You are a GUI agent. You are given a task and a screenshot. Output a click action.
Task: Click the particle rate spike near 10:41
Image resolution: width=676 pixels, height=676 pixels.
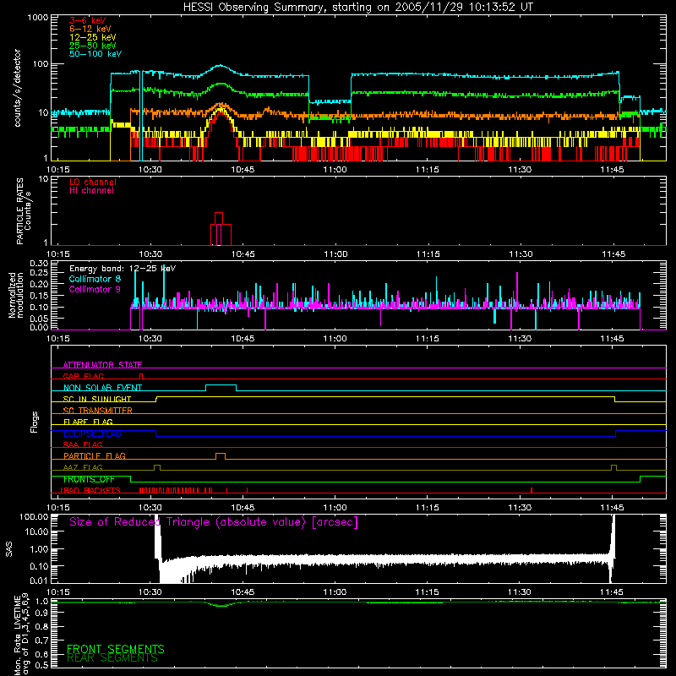(219, 228)
